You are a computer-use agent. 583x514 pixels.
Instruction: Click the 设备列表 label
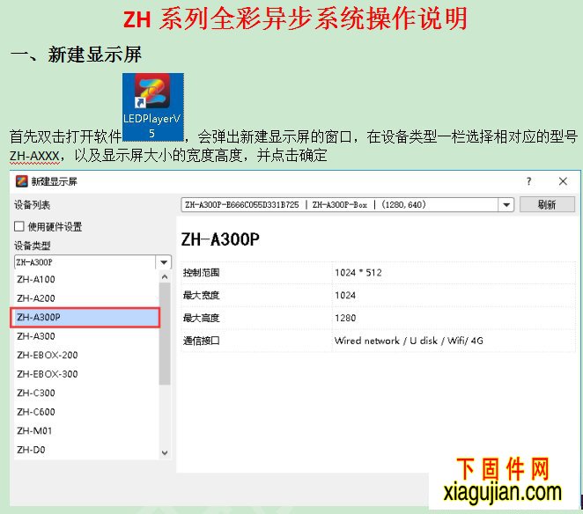[32, 205]
